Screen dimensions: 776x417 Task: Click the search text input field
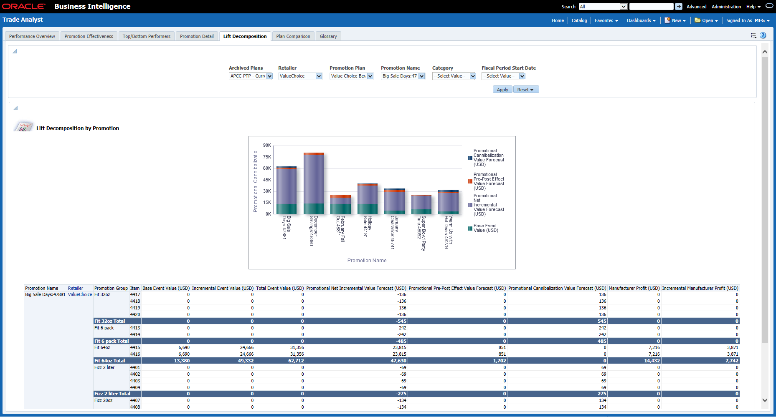pyautogui.click(x=651, y=7)
